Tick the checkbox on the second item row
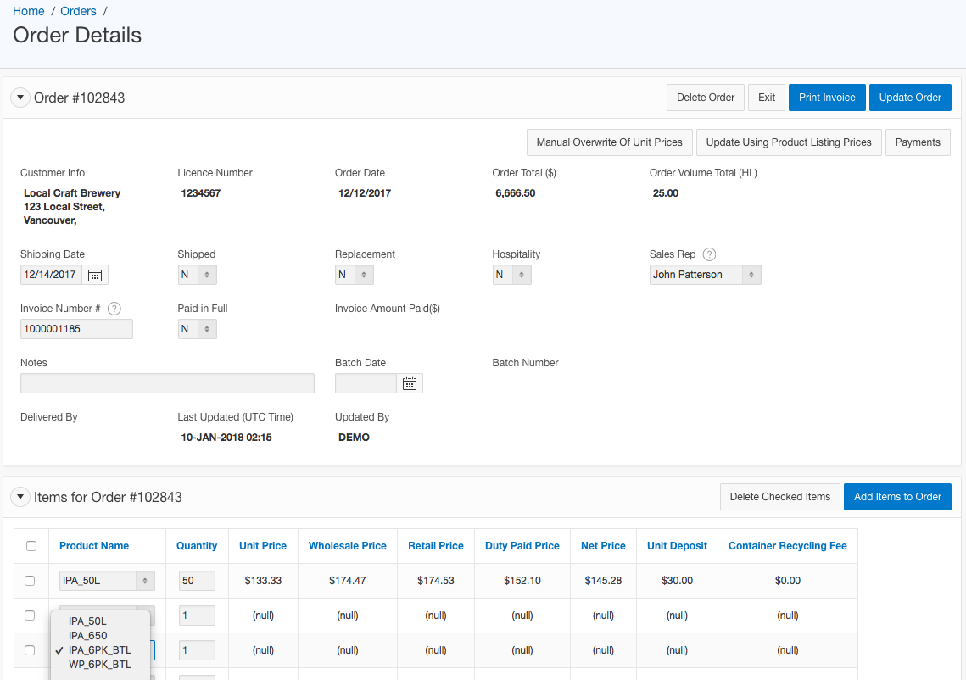 (30, 616)
